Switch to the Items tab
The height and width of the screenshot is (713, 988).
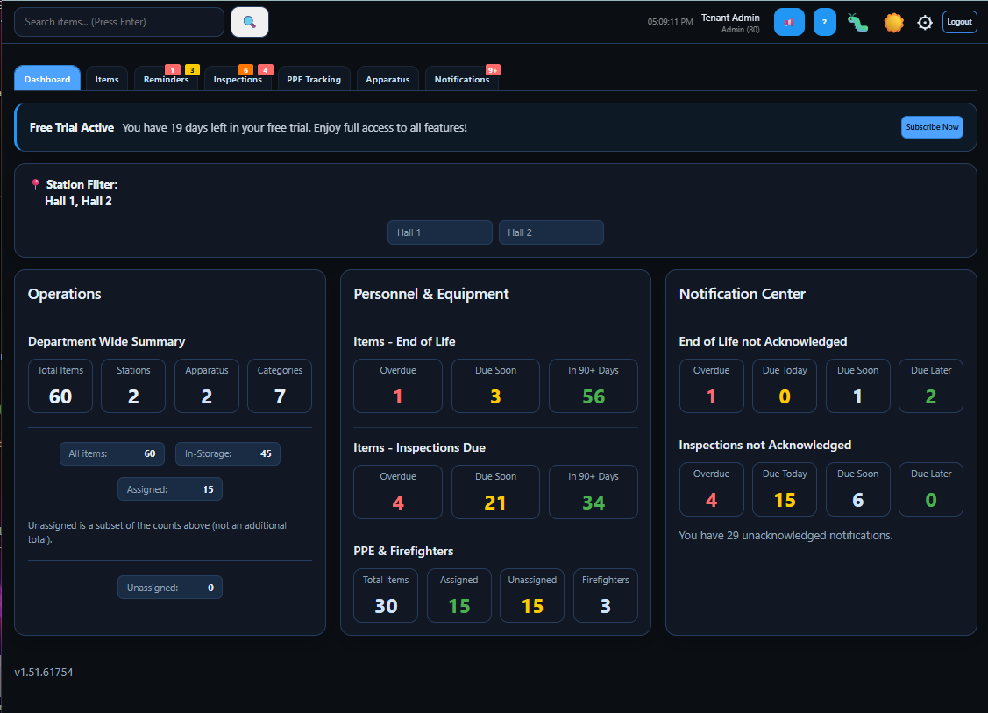point(106,78)
